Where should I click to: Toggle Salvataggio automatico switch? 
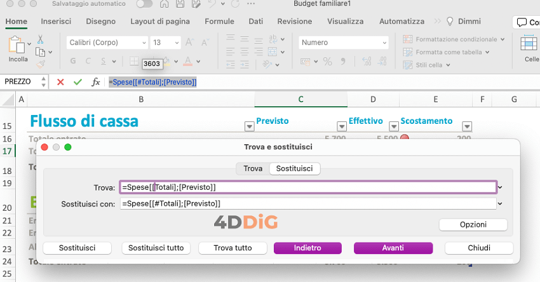point(144,4)
